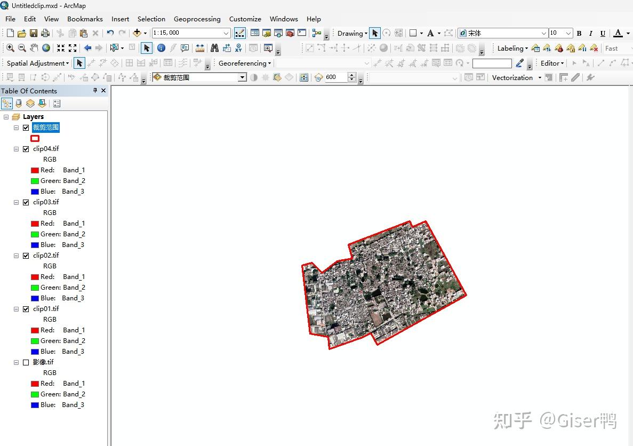This screenshot has height=446, width=633.
Task: Open the Editor menu
Action: pos(551,63)
